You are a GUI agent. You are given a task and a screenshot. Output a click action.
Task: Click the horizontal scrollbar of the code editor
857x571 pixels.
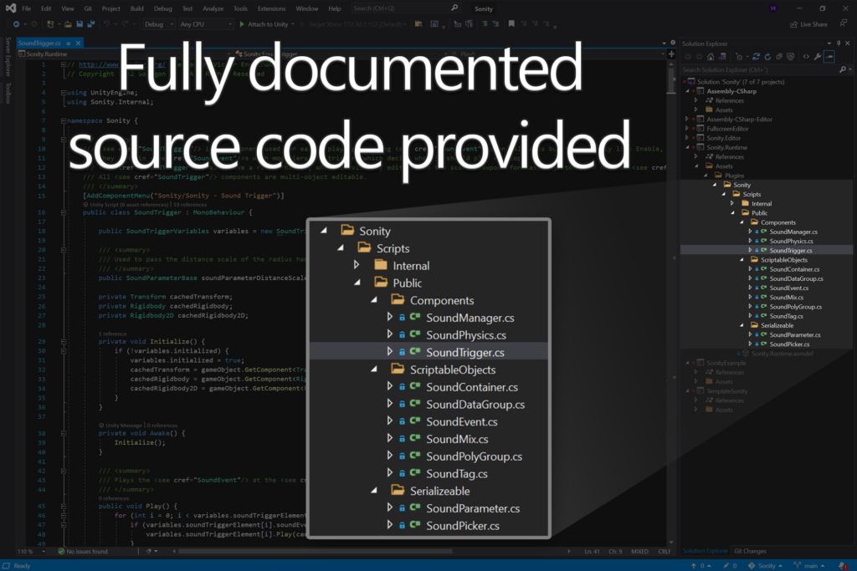tap(315, 551)
